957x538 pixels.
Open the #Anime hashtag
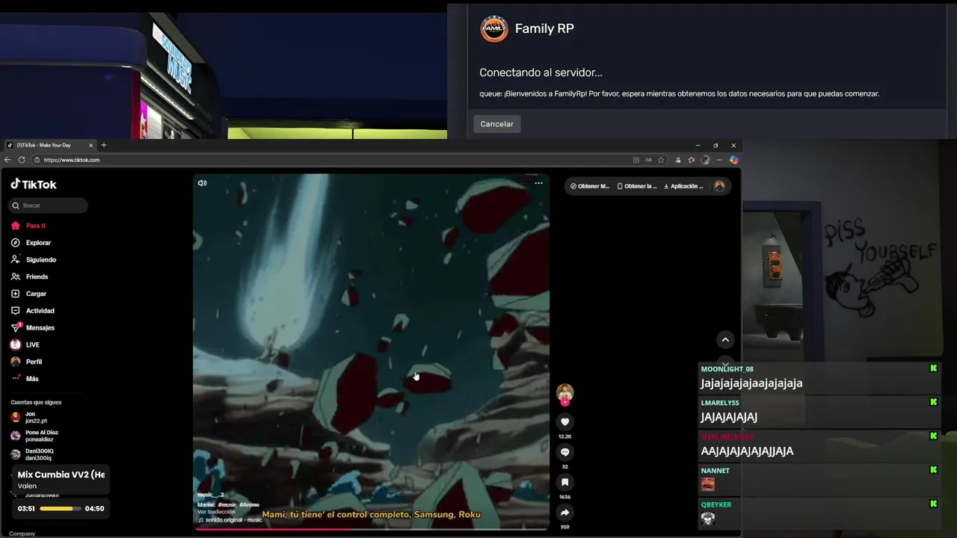point(249,505)
